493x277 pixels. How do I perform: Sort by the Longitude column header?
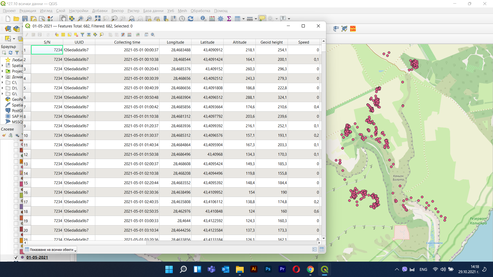click(x=175, y=42)
